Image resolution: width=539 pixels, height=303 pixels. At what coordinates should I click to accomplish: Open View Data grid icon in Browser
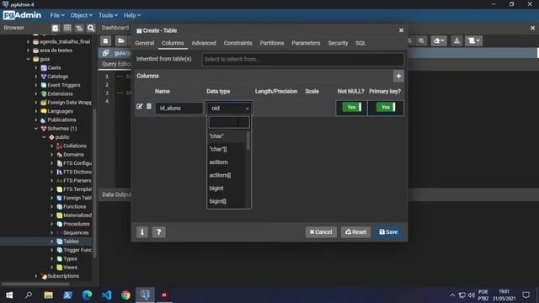pos(67,28)
